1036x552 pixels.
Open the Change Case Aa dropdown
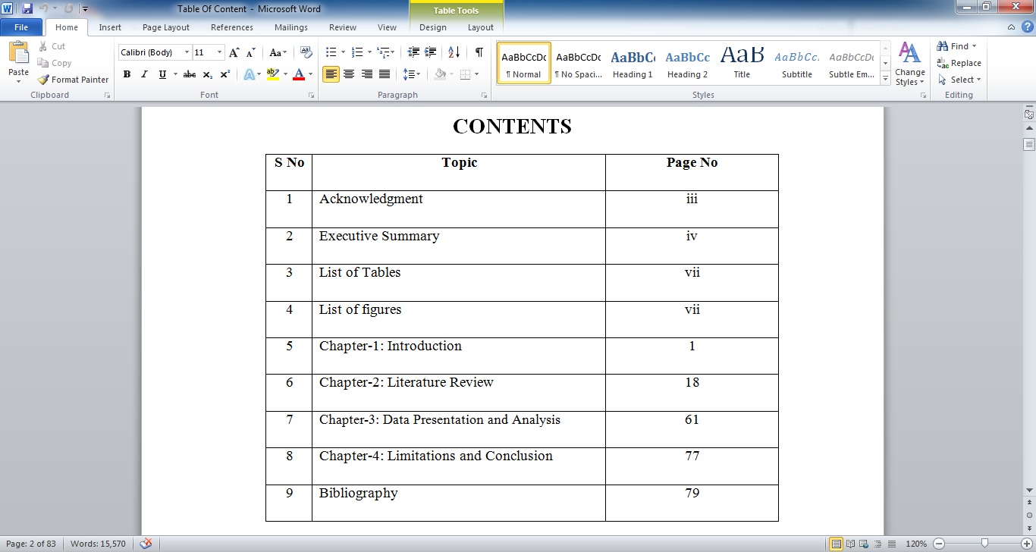pos(278,52)
